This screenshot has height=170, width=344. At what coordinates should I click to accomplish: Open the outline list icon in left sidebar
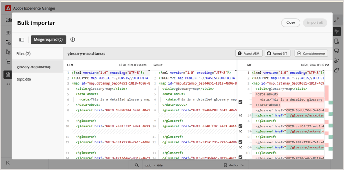[x=8, y=61]
